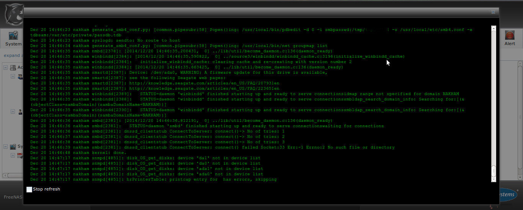Click the FreeNAS footer text
523x210 pixels.
click(13, 197)
